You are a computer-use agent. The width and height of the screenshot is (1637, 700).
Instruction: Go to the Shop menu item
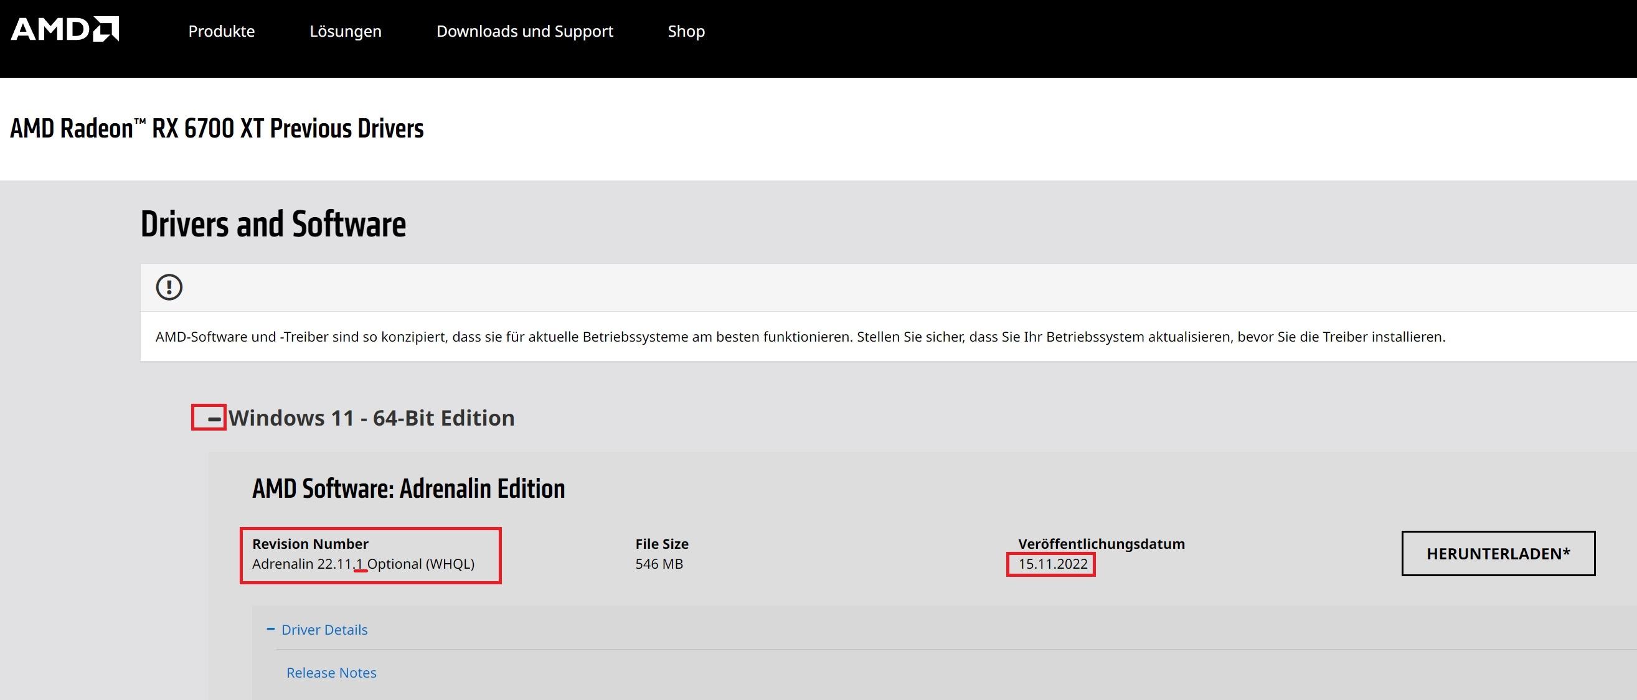(686, 31)
